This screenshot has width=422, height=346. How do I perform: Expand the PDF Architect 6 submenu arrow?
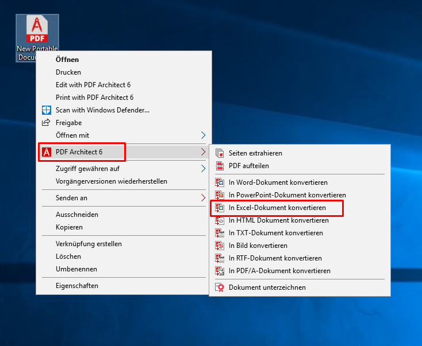(x=203, y=152)
